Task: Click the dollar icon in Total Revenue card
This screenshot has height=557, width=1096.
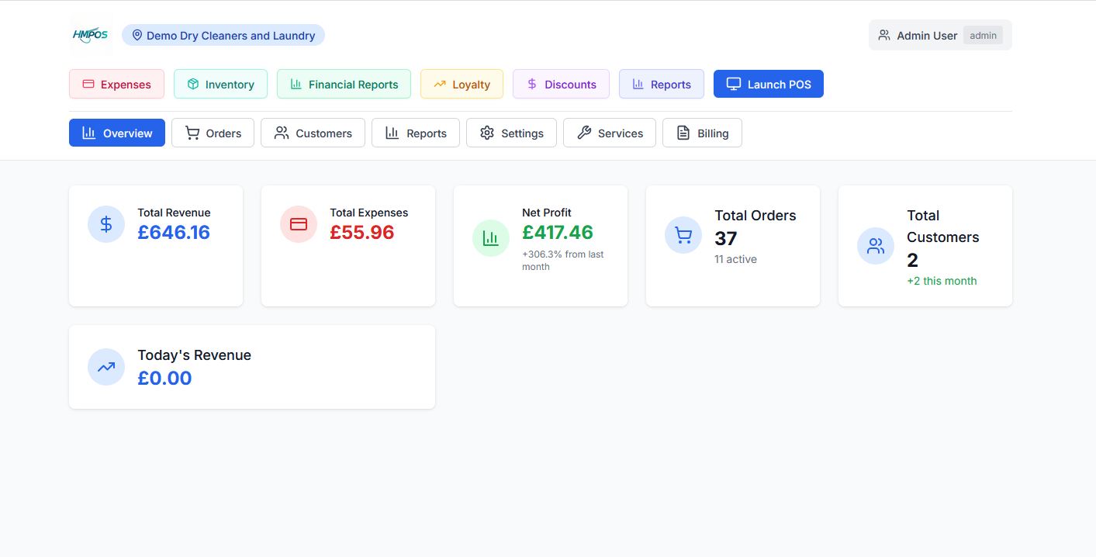Action: point(106,224)
